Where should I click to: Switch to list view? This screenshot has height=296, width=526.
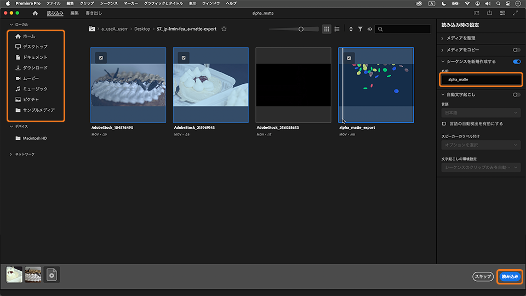pyautogui.click(x=337, y=29)
